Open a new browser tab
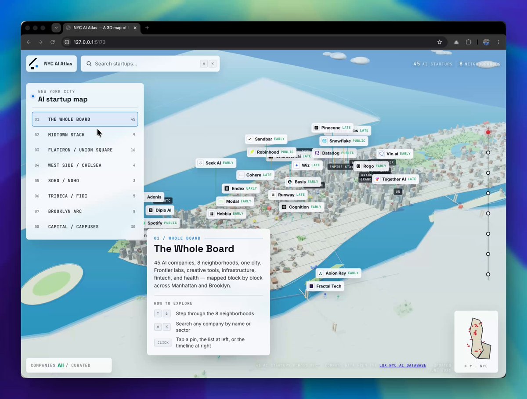 147,28
